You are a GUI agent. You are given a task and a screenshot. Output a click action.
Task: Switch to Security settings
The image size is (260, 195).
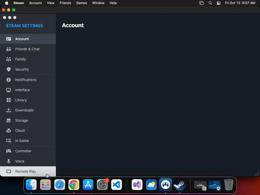pyautogui.click(x=28, y=69)
